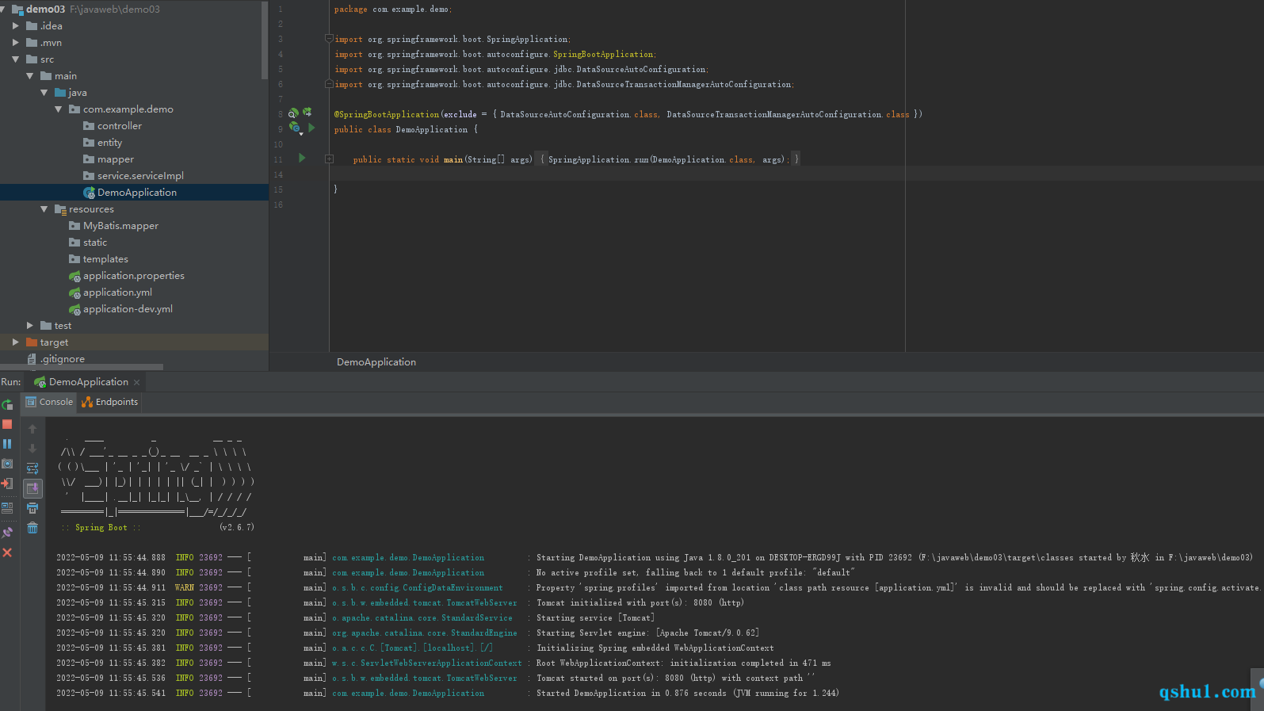Print console output with printer icon

[32, 508]
